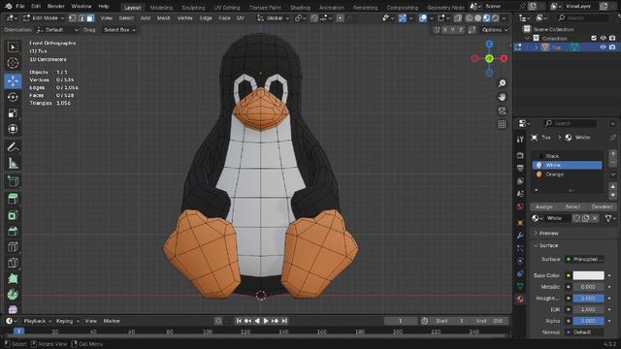Image resolution: width=621 pixels, height=349 pixels.
Task: Toggle proportional editing
Action: click(341, 18)
